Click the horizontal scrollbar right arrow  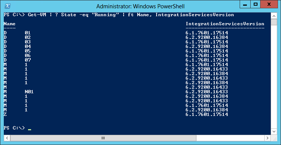pos(268,138)
